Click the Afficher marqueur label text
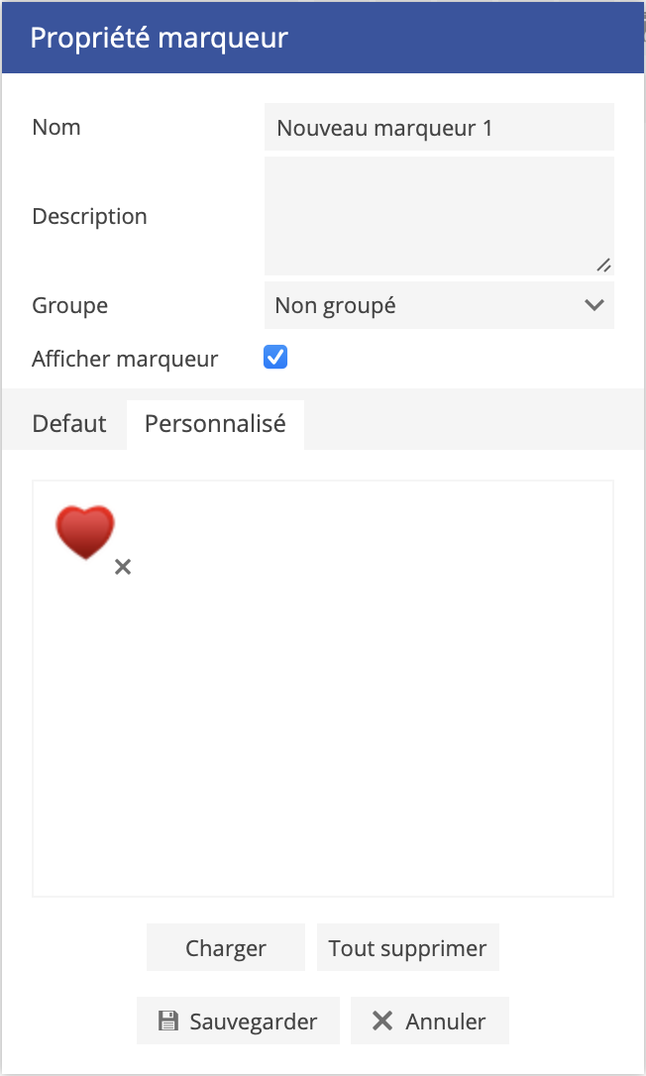Screen dimensions: 646x1076 click(x=125, y=359)
